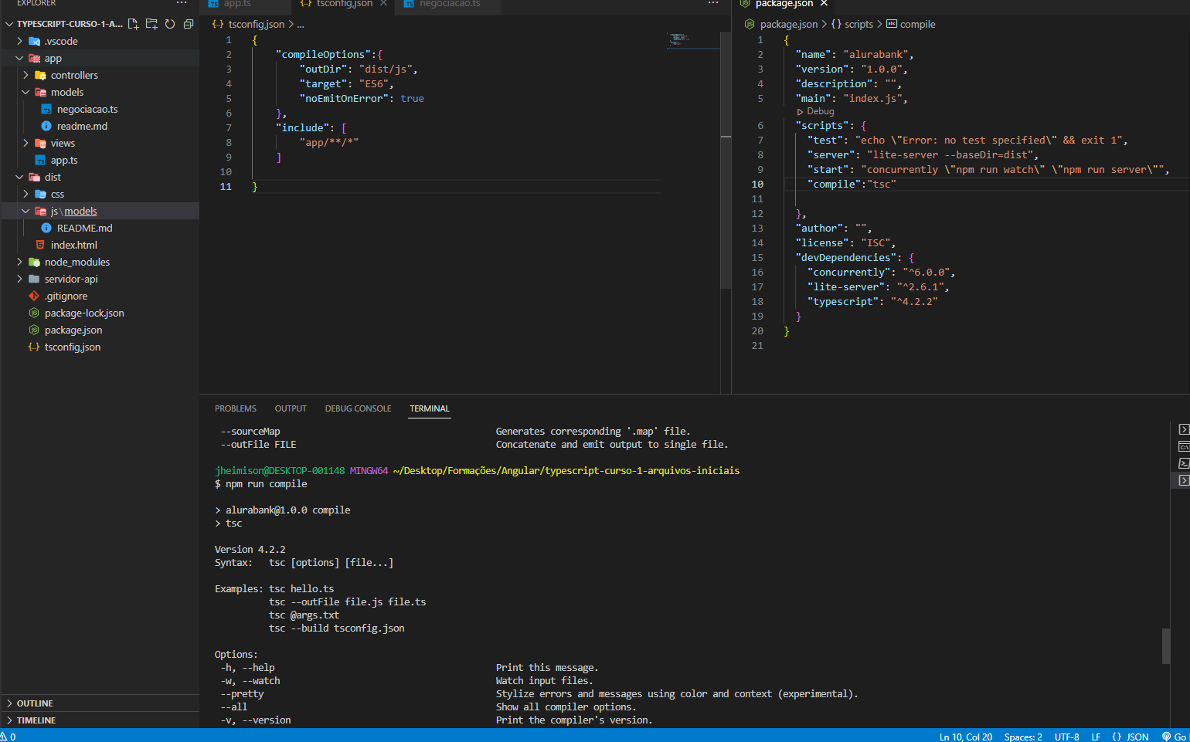Switch to the negociacao.ts editor tab
Viewport: 1190px width, 742px height.
pos(449,5)
